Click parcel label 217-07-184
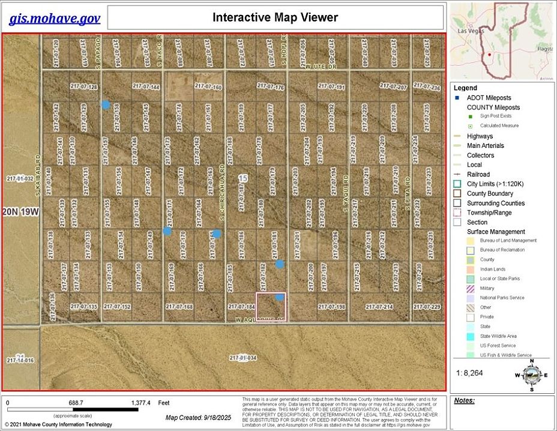Viewport: 557px width, 431px height. pos(241,307)
